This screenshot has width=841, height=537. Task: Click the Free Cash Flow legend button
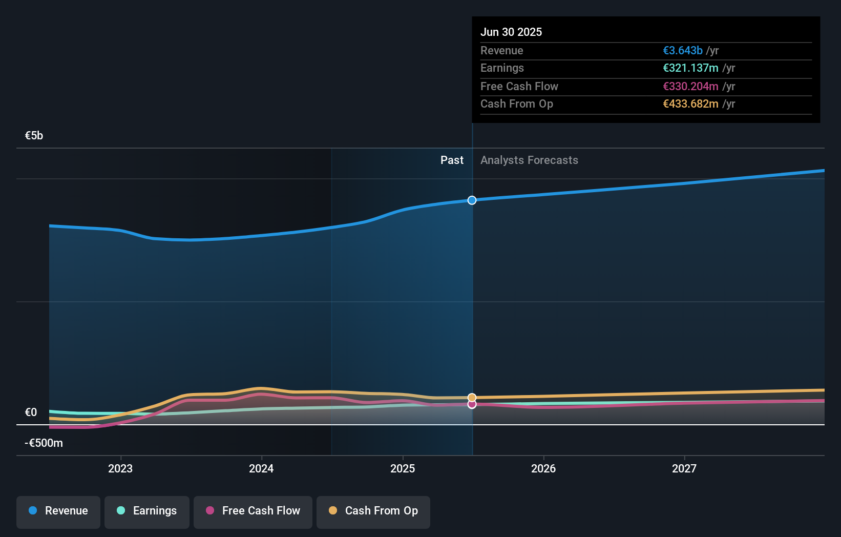pyautogui.click(x=253, y=512)
